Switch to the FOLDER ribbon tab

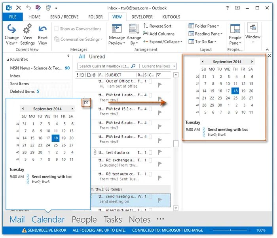point(95,17)
